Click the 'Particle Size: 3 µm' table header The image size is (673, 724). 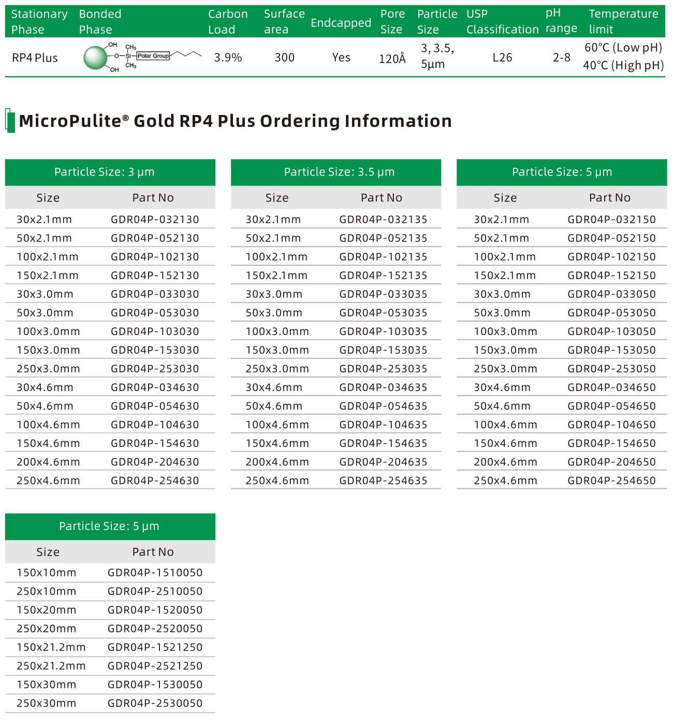pos(110,172)
